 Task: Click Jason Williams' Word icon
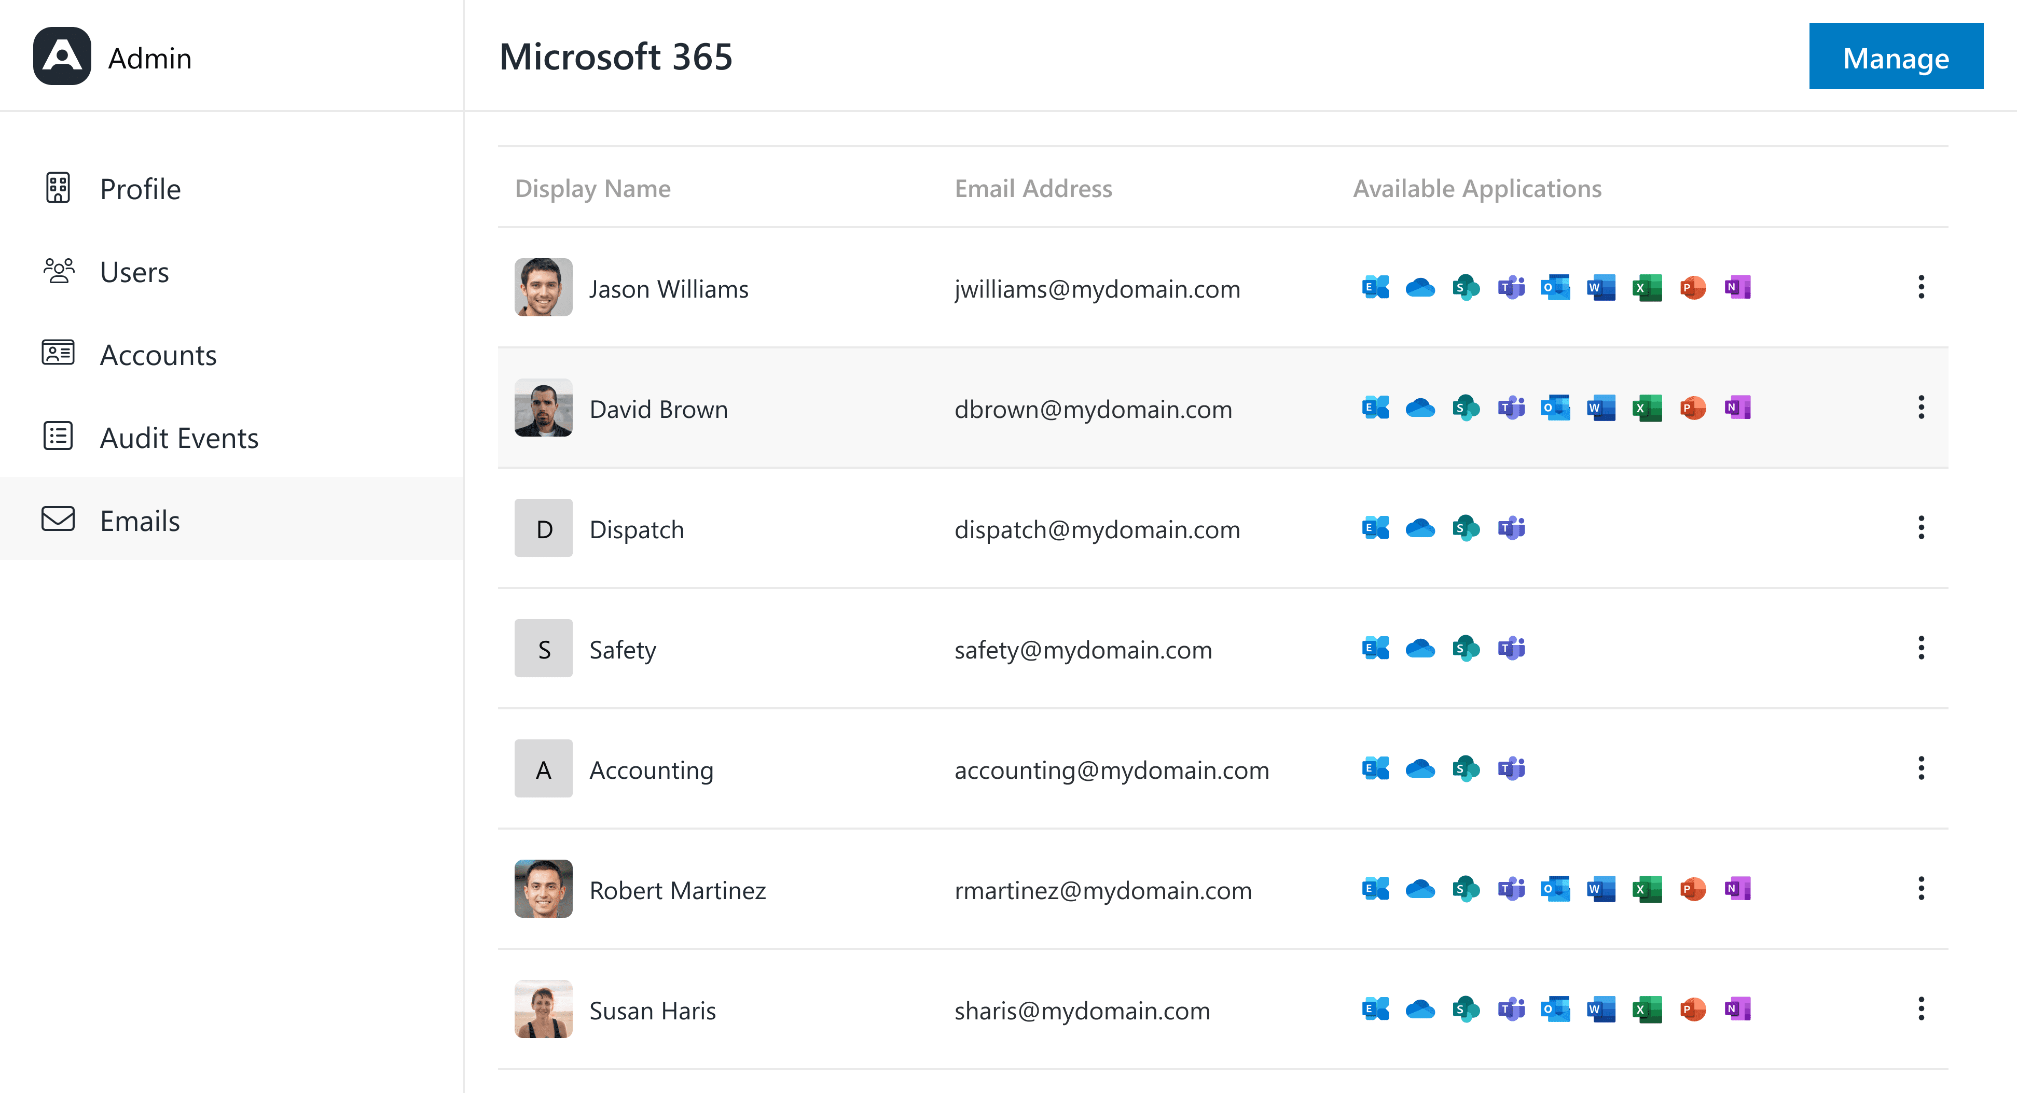pos(1601,288)
